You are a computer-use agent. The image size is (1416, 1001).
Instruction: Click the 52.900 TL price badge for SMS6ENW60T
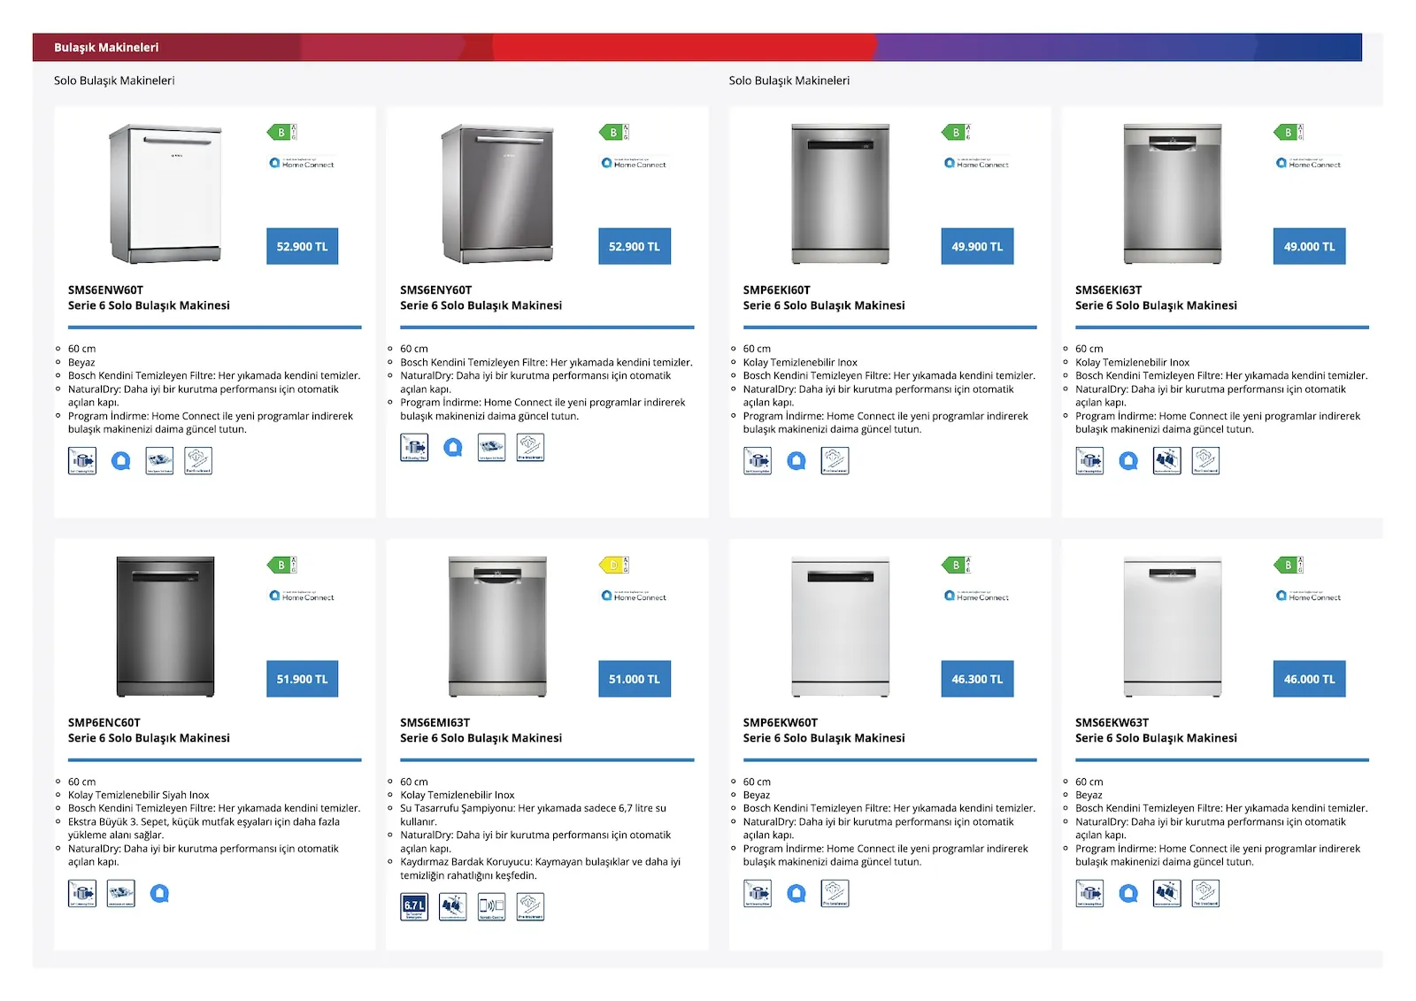click(x=302, y=246)
